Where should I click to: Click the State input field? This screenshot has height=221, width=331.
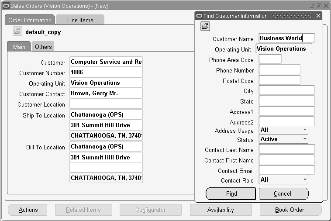click(x=286, y=100)
